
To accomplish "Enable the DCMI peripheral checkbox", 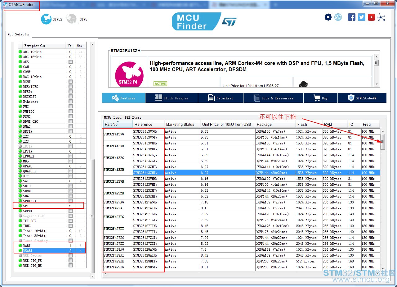I will pyautogui.click(x=70, y=82).
